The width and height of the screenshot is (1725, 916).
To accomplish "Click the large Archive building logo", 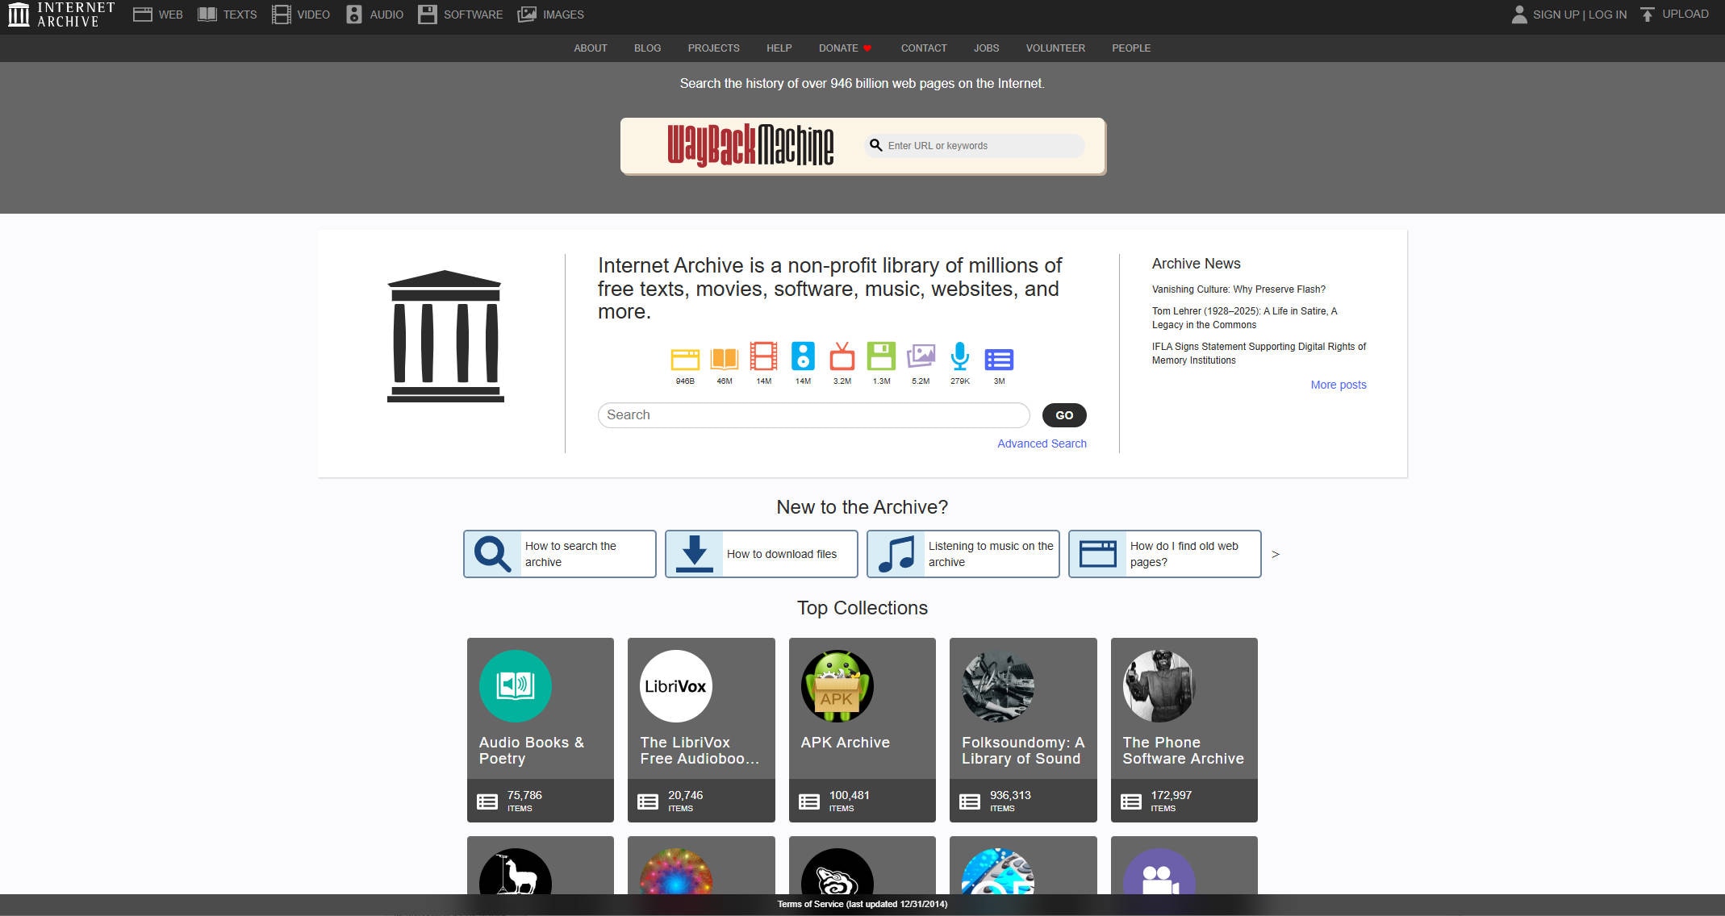I will point(445,336).
